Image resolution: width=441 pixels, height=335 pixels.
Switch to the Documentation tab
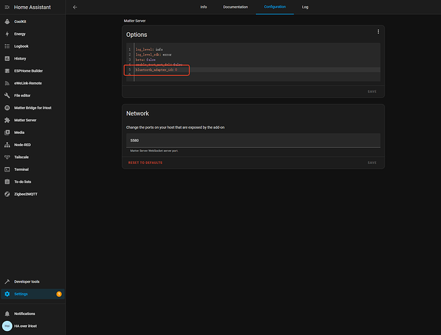[x=235, y=7]
